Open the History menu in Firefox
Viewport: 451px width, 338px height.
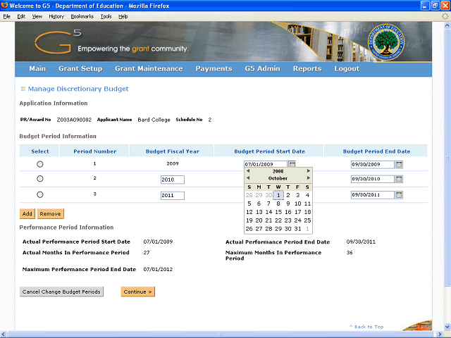[x=56, y=15]
